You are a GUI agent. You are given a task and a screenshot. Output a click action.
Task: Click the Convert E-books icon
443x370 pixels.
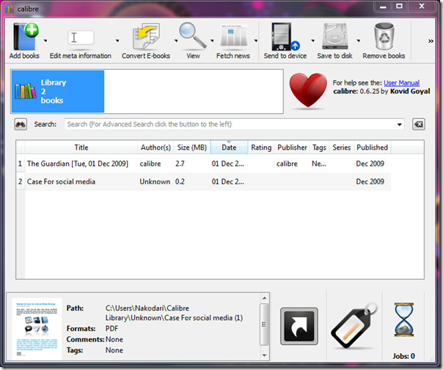pyautogui.click(x=146, y=37)
